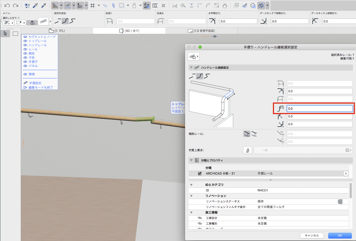
Task: Click the Undo arrow in toolbar
Action: point(7,5)
